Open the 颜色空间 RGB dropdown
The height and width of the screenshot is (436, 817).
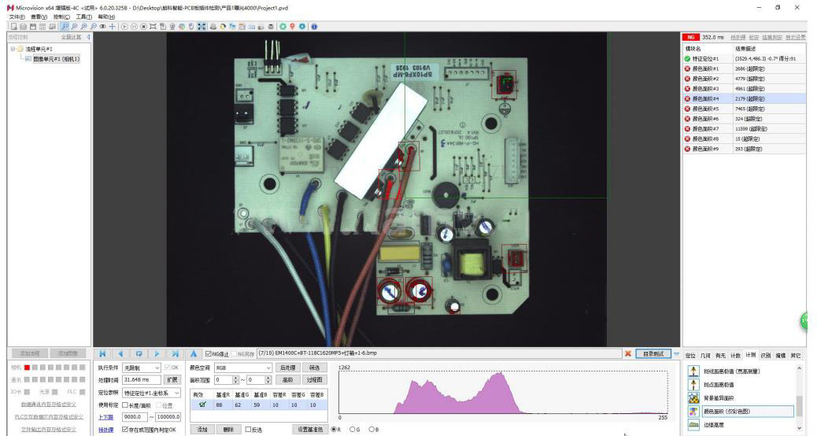tap(243, 368)
